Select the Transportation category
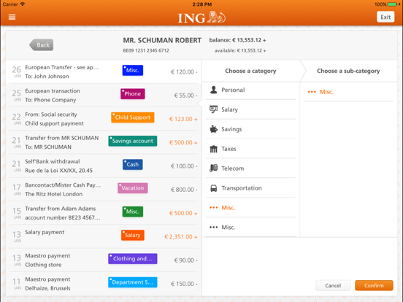 [x=251, y=188]
